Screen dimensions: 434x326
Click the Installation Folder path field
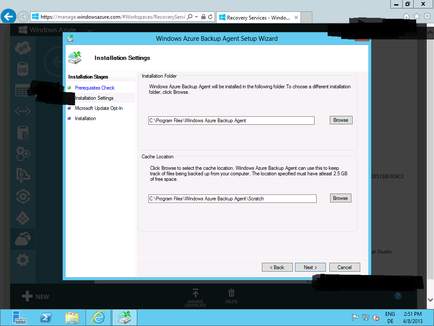[231, 120]
